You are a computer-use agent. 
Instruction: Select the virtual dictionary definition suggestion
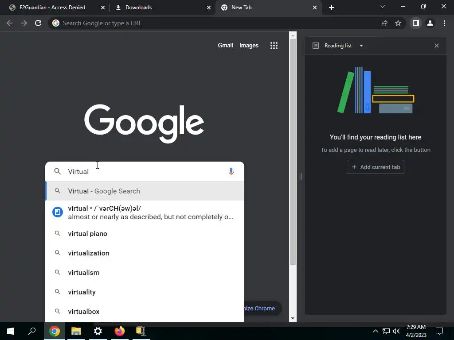145,212
